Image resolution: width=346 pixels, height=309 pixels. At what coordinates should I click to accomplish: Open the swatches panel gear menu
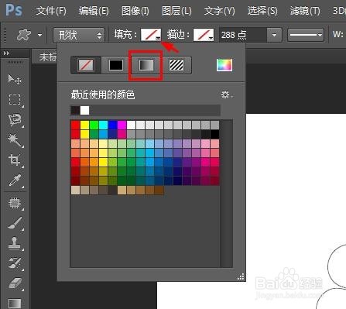click(227, 94)
